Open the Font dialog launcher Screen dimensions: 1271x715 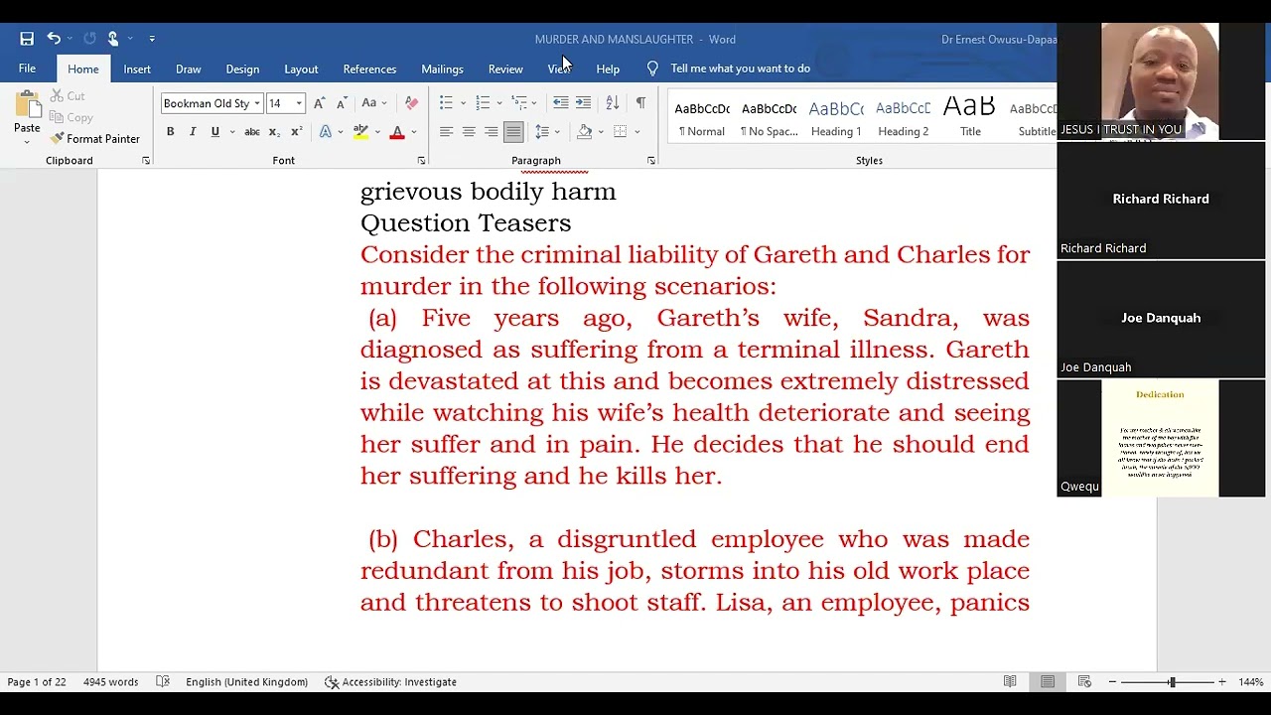[421, 161]
